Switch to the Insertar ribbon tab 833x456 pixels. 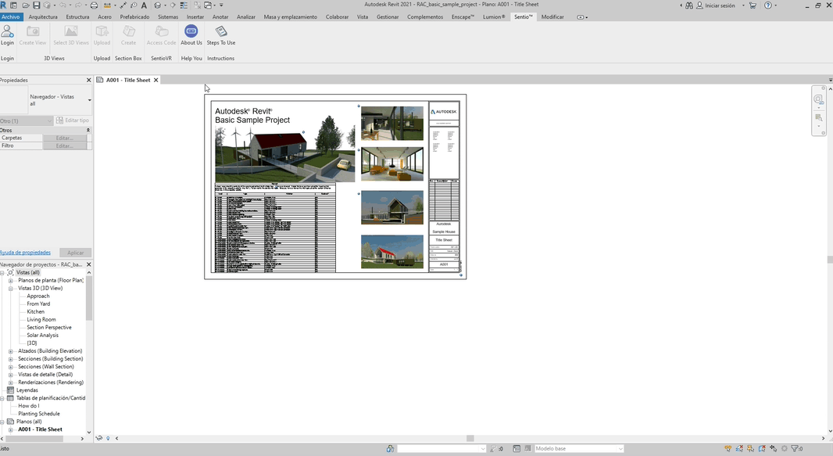(195, 17)
